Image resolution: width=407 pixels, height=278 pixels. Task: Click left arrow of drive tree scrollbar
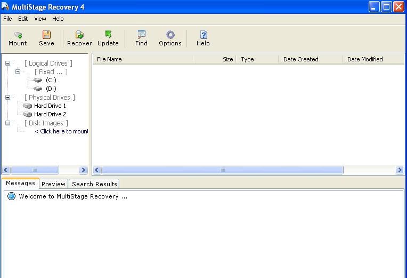point(6,170)
